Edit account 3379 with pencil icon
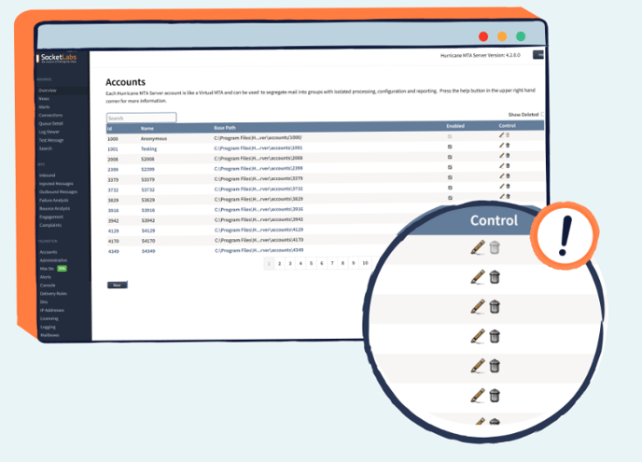The width and height of the screenshot is (642, 462). click(501, 176)
